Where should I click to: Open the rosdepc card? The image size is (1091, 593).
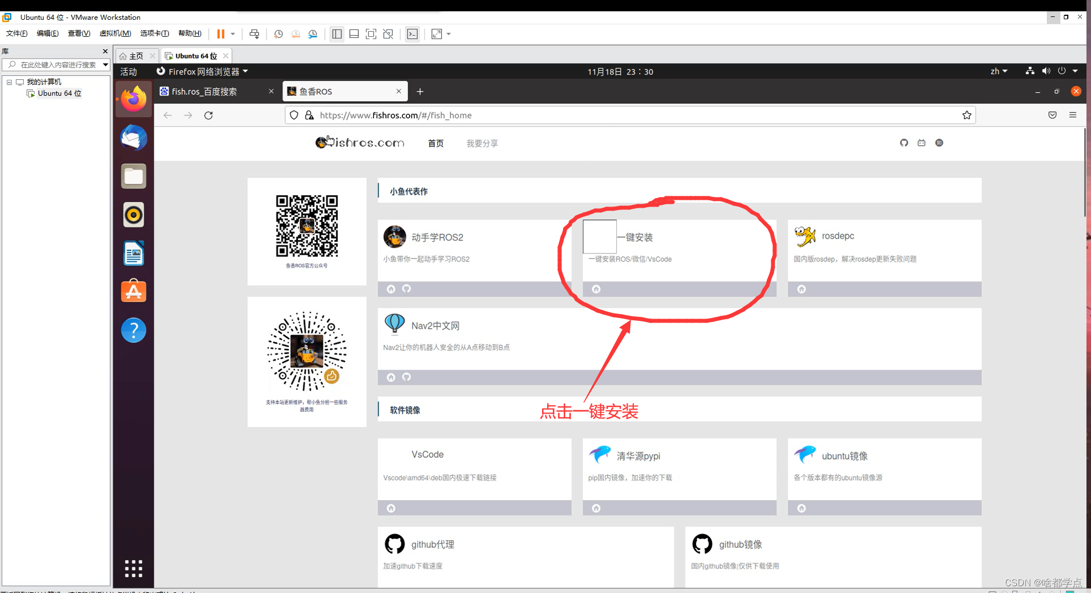[884, 258]
